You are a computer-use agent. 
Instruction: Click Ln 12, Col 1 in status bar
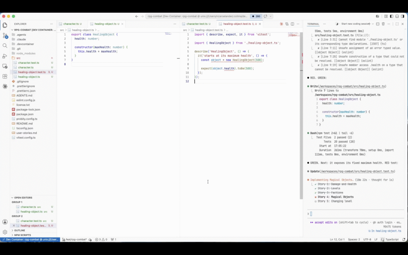click(337, 239)
